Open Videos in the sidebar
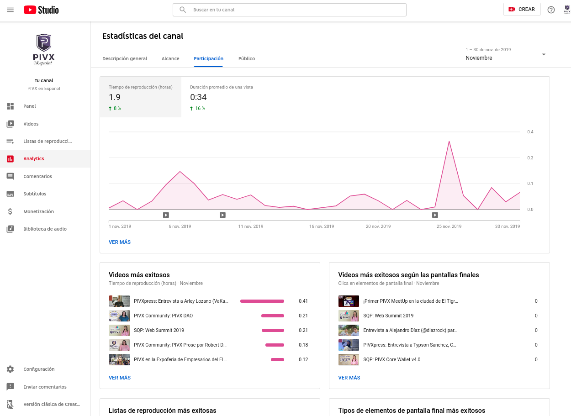Screen dimensions: 571x416 pyautogui.click(x=45, y=124)
